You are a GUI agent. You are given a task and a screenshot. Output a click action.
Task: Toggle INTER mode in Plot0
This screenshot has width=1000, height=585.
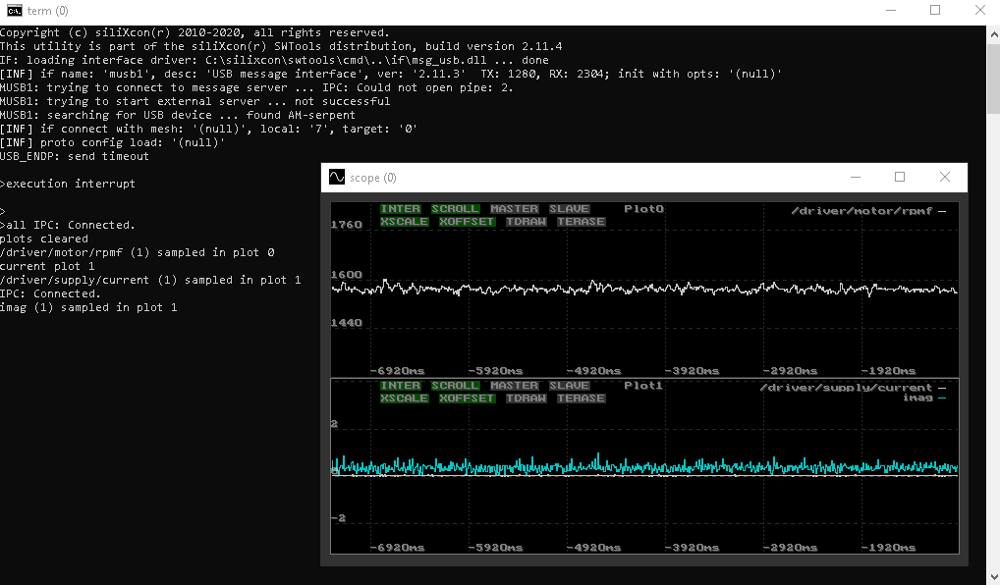pyautogui.click(x=401, y=209)
